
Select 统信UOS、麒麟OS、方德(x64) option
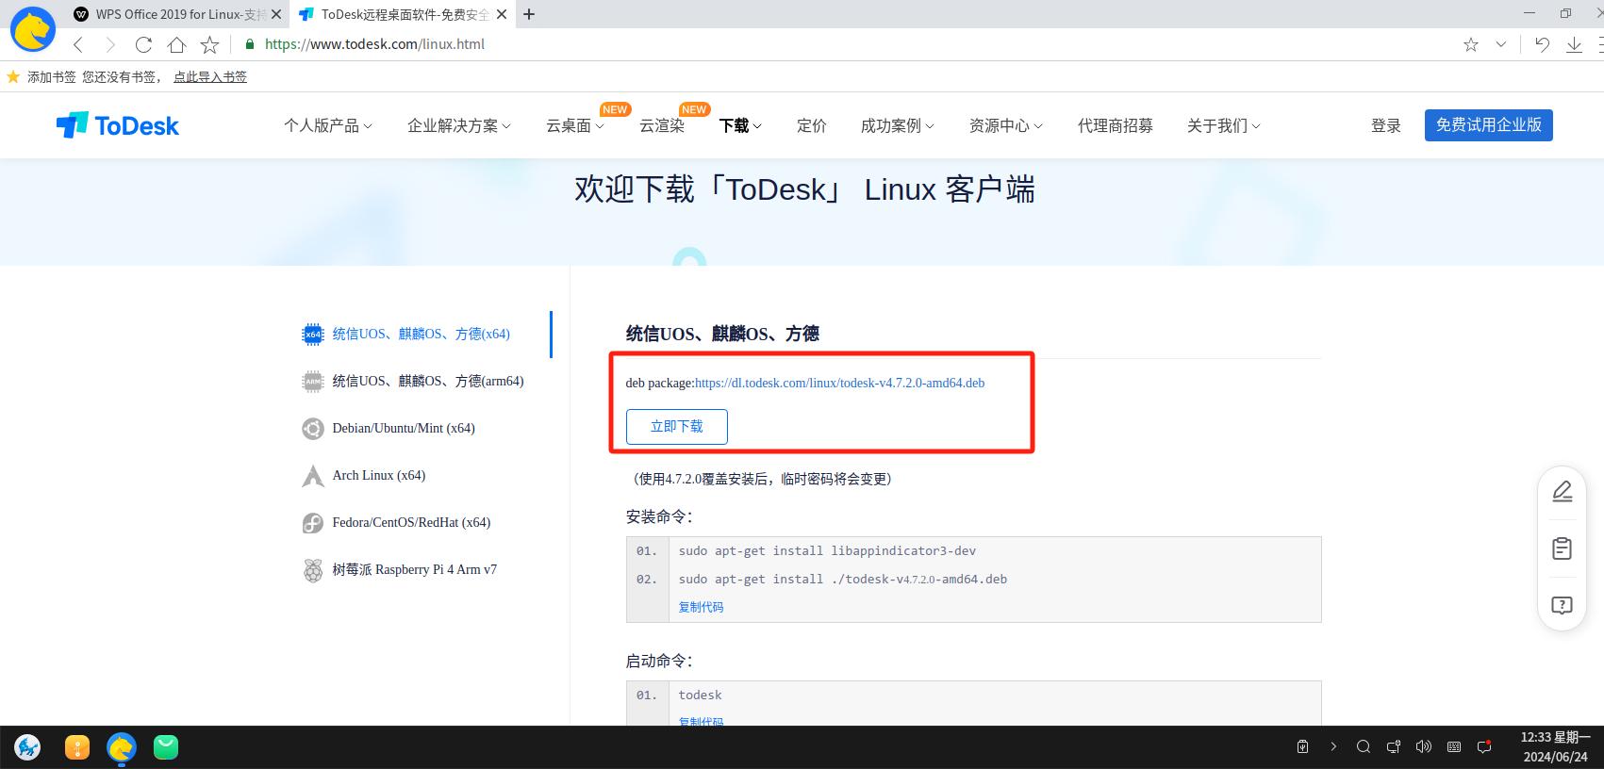421,334
